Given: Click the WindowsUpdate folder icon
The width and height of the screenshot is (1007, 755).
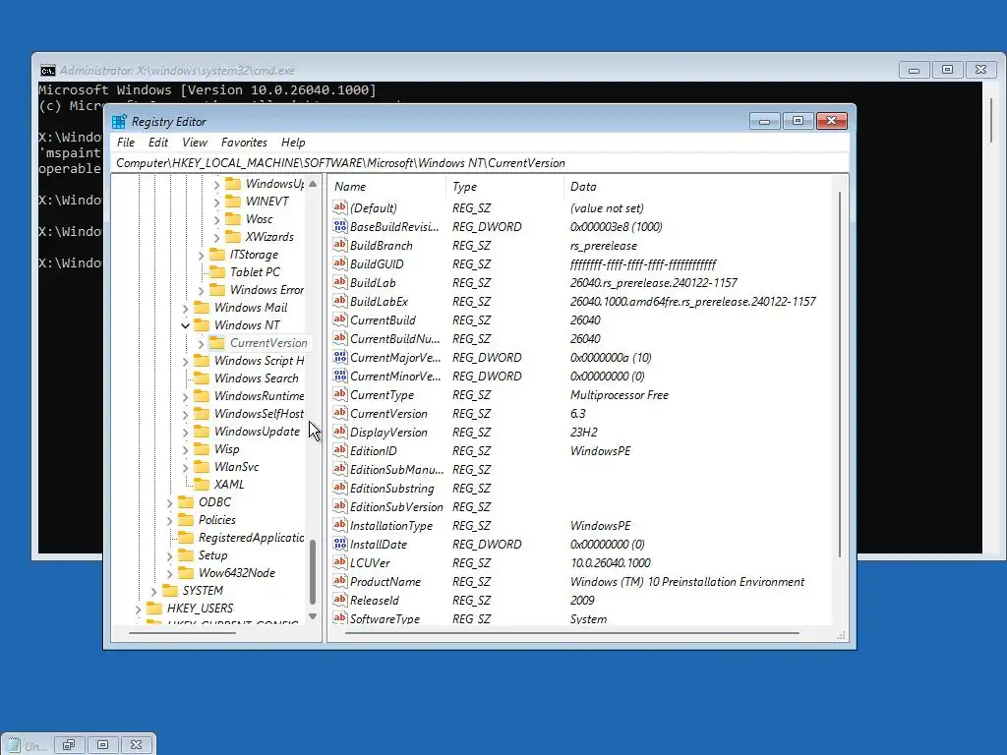Looking at the screenshot, I should (202, 432).
